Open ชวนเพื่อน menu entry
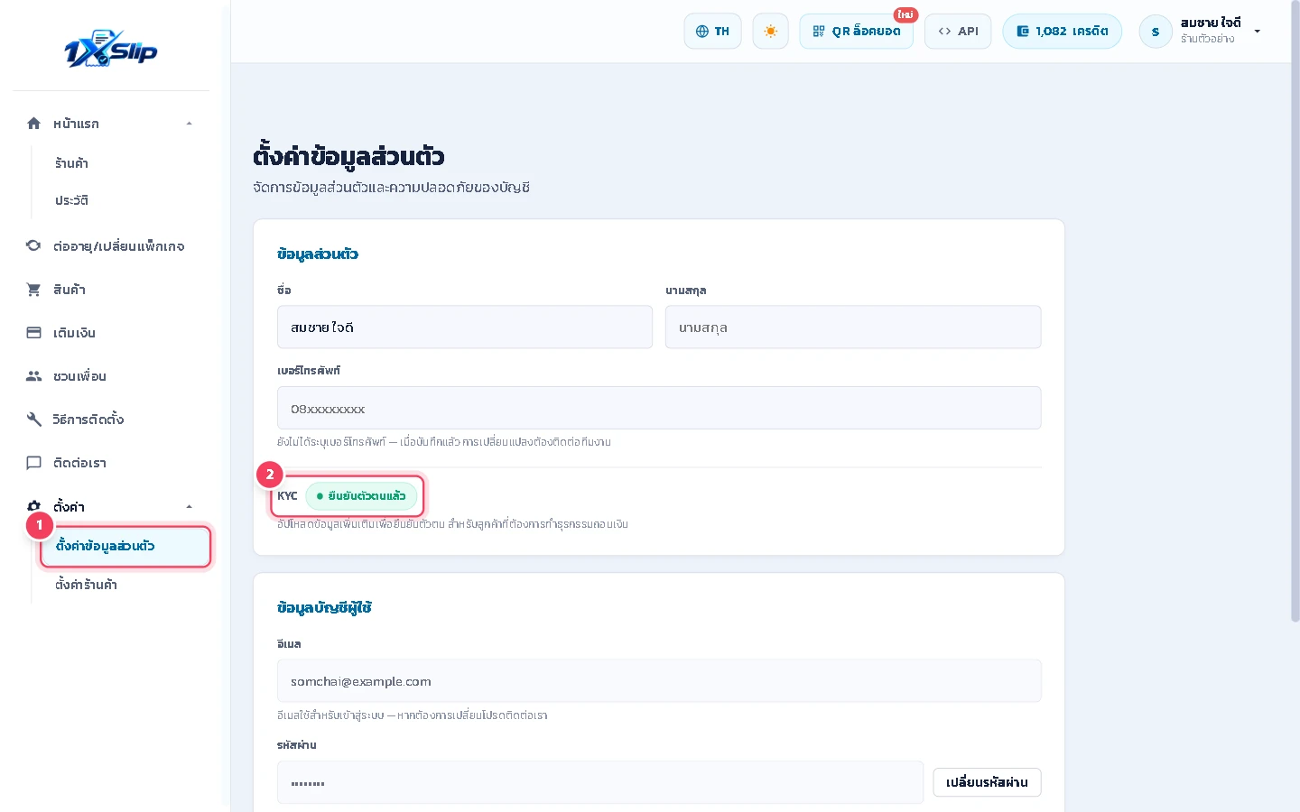Image resolution: width=1300 pixels, height=812 pixels. (79, 376)
